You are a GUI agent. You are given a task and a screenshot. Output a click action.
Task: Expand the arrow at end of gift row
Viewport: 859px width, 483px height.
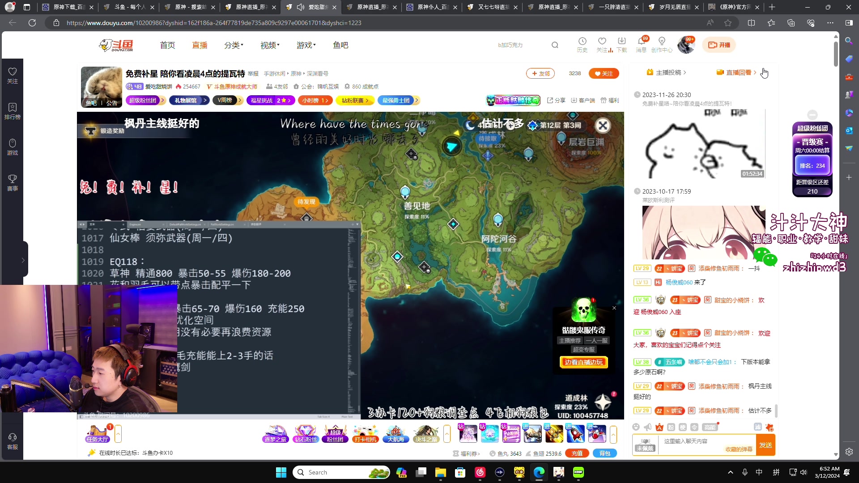coord(613,434)
